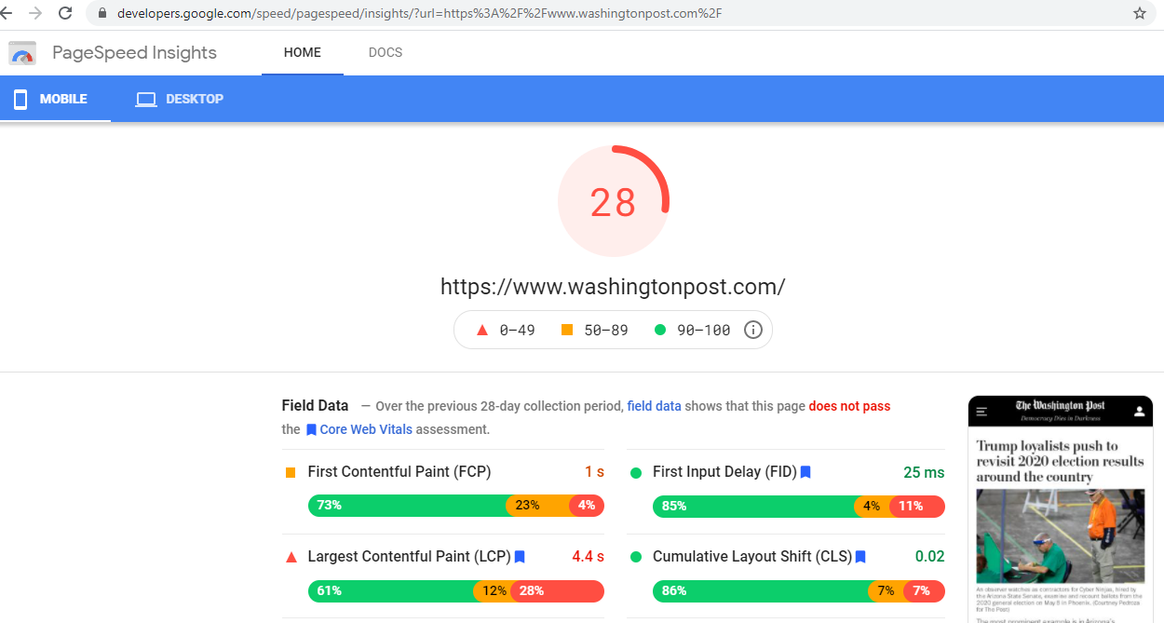Viewport: 1164px width, 623px height.
Task: Click the green circle beside CLS
Action: pos(636,557)
